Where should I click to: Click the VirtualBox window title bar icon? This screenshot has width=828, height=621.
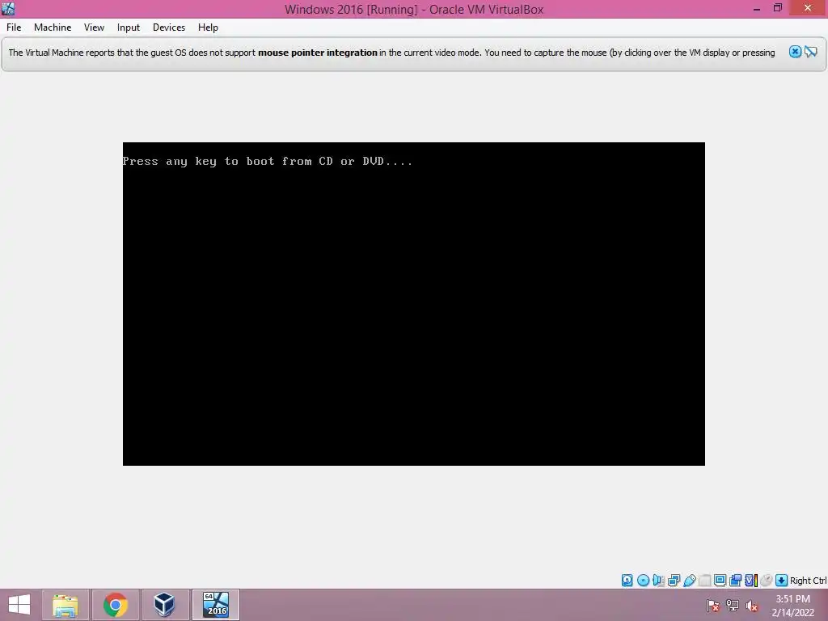tap(8, 8)
